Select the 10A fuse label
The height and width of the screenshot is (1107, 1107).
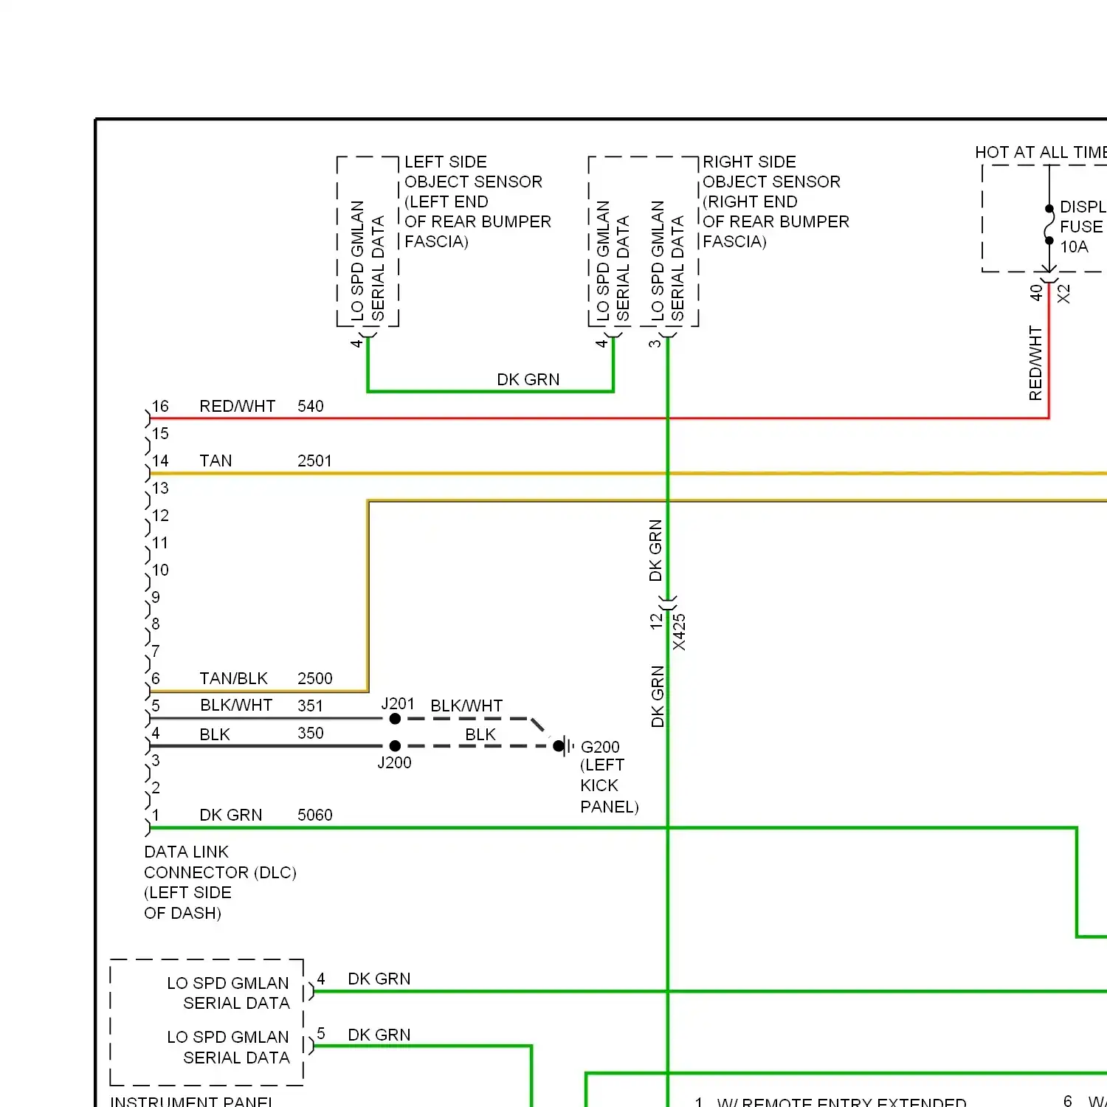pos(1074,247)
